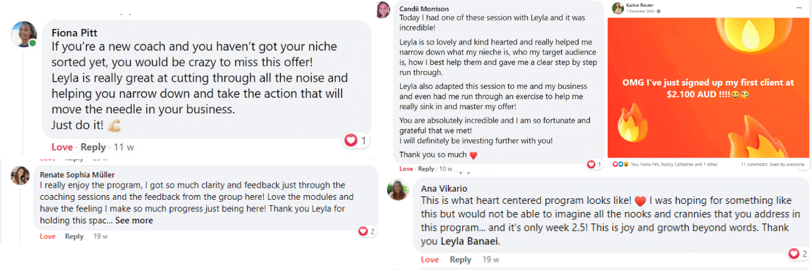Screen dimensions: 812x270
Task: Open Renate Sophia Müller's profile picture
Action: (20, 175)
